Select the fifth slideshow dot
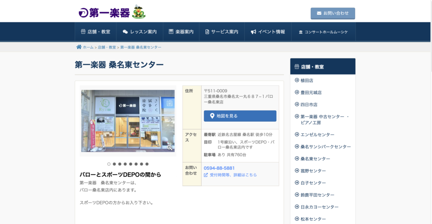432x224 pixels. click(131, 164)
